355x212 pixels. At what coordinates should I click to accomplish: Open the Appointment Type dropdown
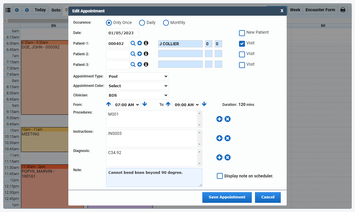point(137,76)
